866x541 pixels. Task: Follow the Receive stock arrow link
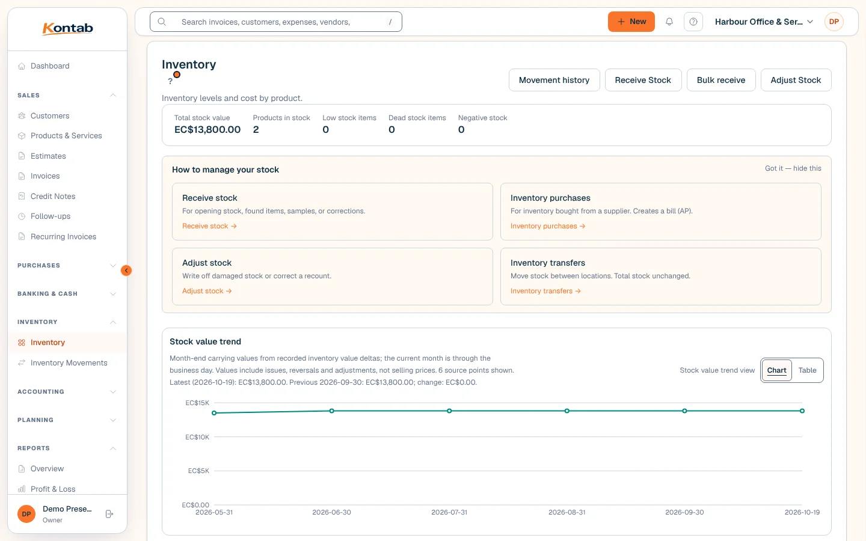[x=209, y=226]
